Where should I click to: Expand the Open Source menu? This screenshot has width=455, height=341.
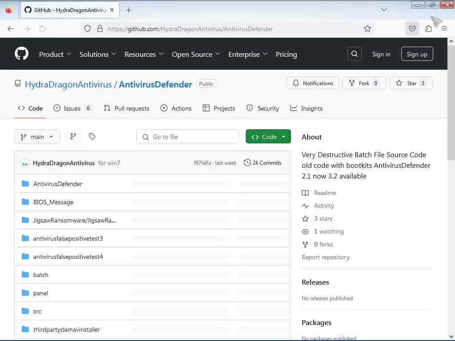coord(196,54)
